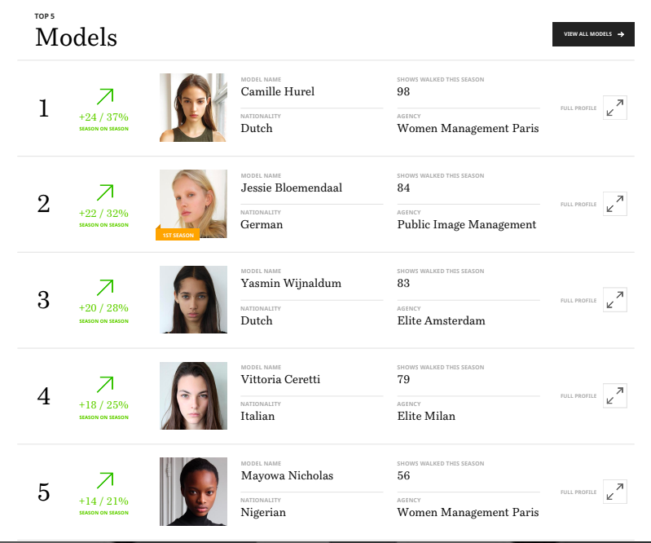
Task: Open Vittoria Ceretti's portrait thumbnail
Action: coord(193,395)
